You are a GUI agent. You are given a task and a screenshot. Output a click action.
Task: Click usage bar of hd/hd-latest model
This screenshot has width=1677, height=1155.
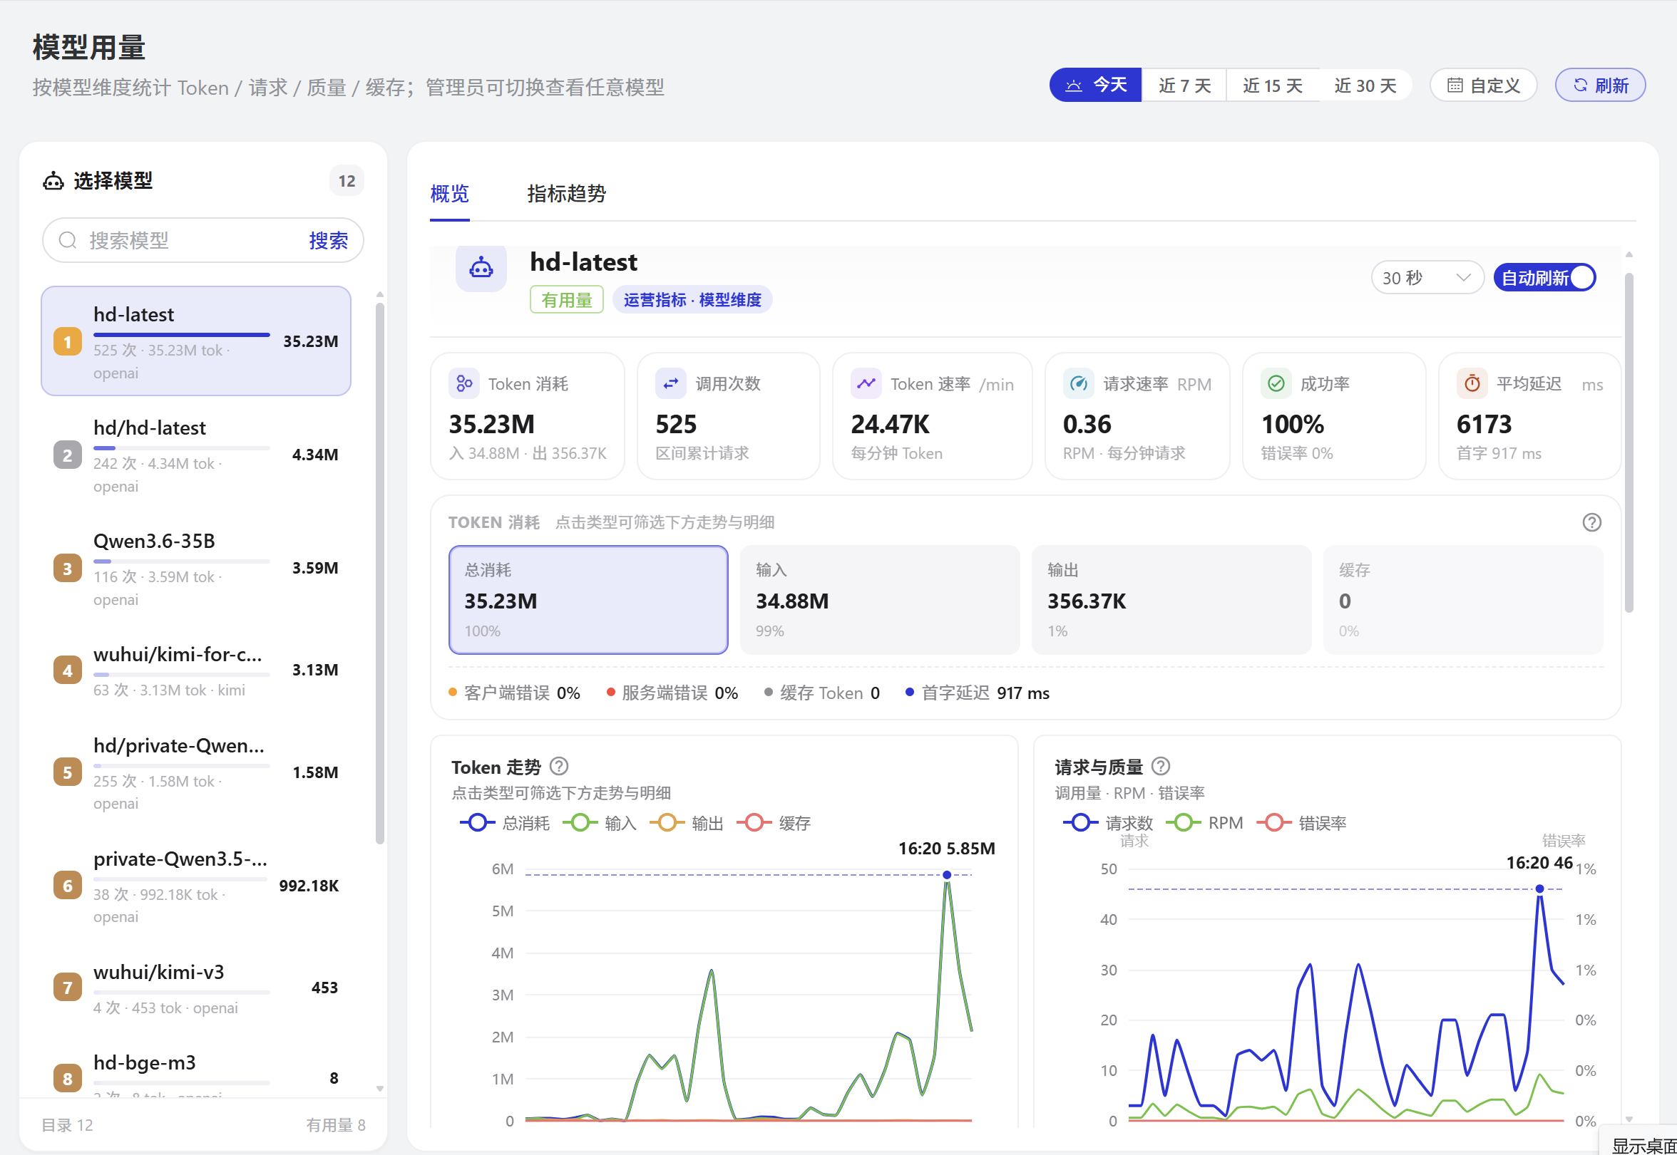coord(182,449)
